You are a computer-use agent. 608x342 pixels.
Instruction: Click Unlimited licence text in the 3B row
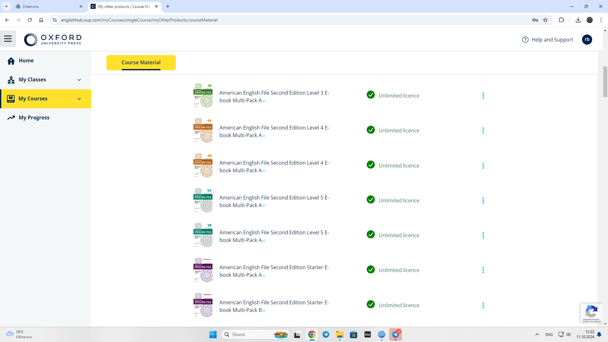click(x=399, y=96)
